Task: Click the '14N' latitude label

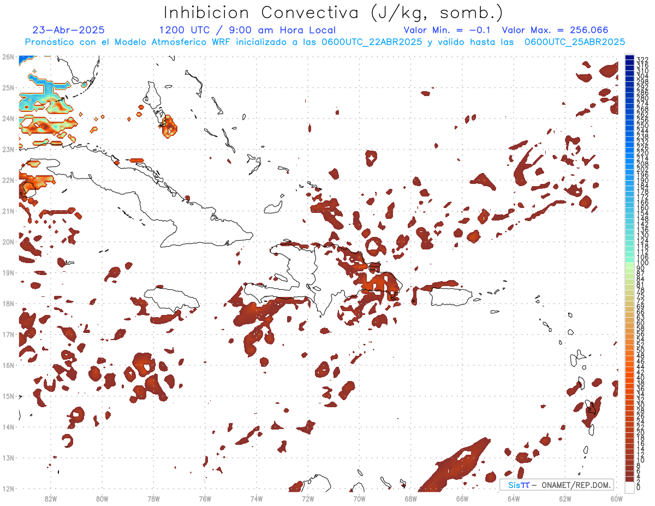Action: (8, 427)
